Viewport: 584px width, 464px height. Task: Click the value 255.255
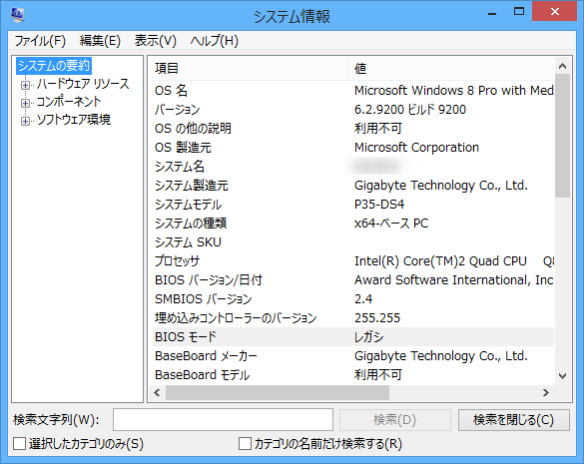[377, 318]
